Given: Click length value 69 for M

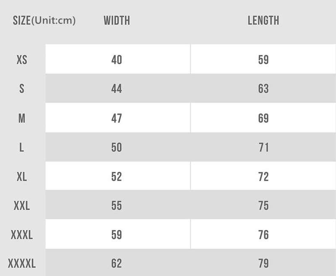Looking at the screenshot, I should [263, 118].
